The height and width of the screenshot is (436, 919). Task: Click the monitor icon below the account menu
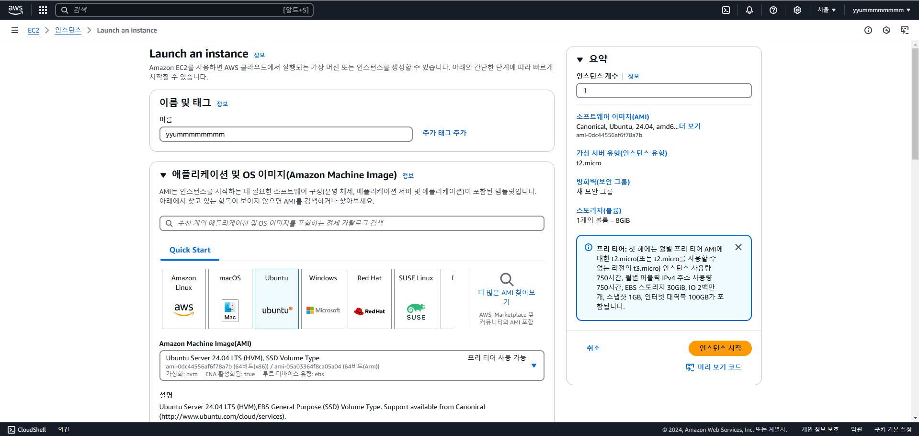point(905,30)
